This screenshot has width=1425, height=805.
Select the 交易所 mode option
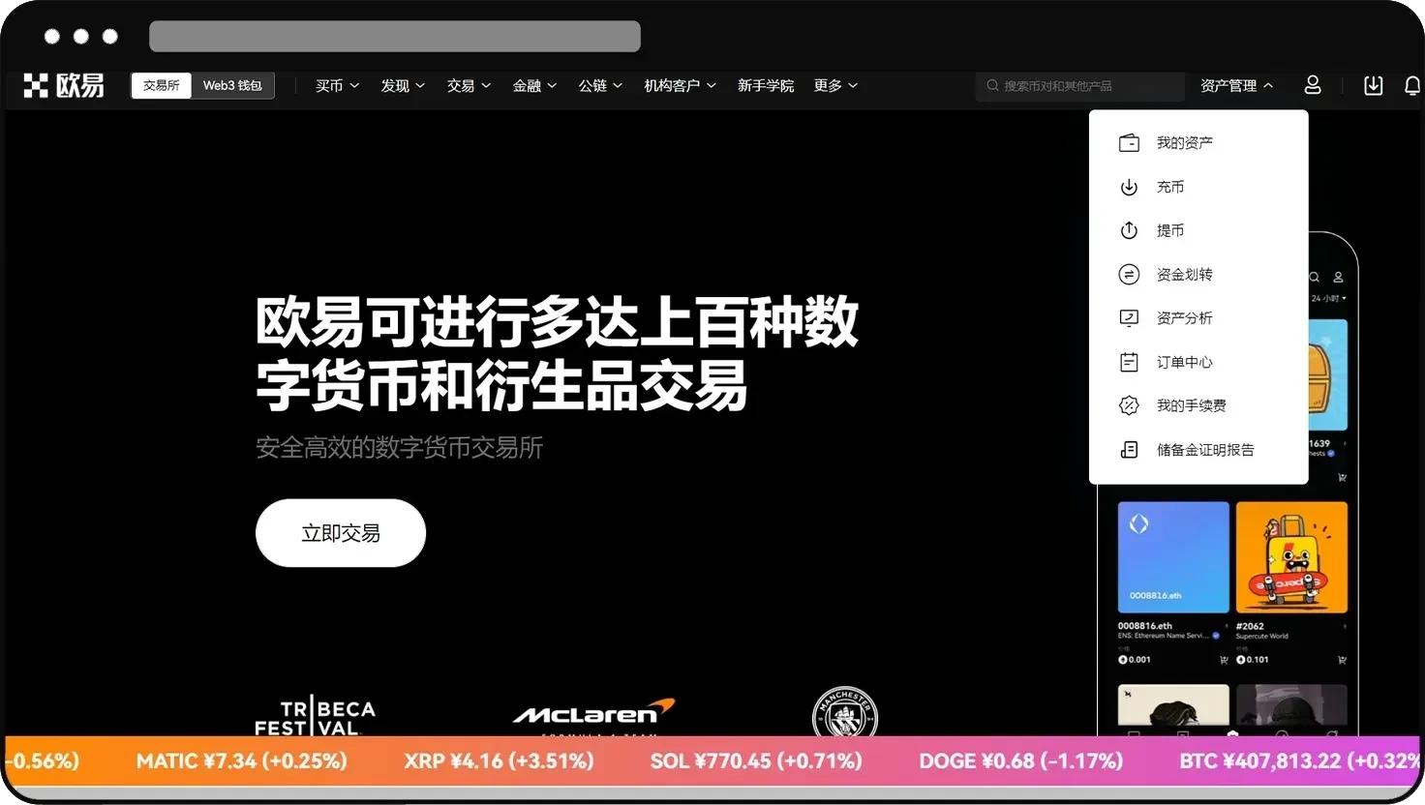pos(161,85)
